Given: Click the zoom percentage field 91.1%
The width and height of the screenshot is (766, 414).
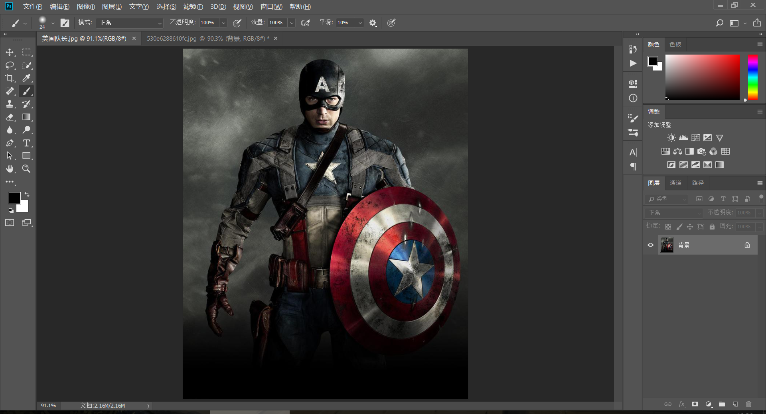Looking at the screenshot, I should click(48, 406).
